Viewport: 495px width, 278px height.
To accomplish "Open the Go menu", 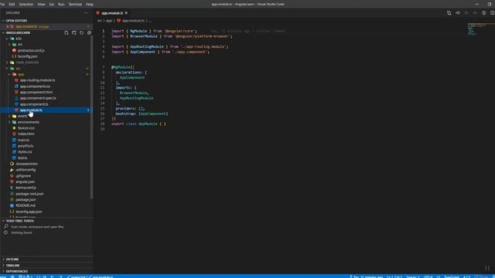I will pos(52,4).
